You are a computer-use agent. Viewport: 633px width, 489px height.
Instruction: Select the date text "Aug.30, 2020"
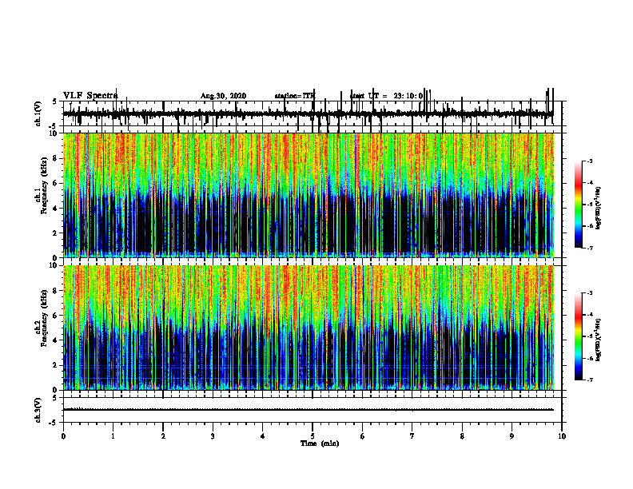pyautogui.click(x=223, y=96)
